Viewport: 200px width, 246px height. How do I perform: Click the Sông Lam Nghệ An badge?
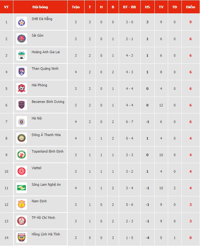22,188
